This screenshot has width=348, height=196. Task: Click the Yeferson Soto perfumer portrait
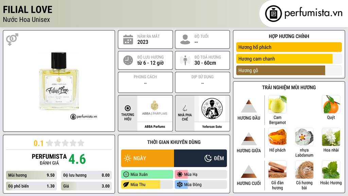[x=212, y=109]
